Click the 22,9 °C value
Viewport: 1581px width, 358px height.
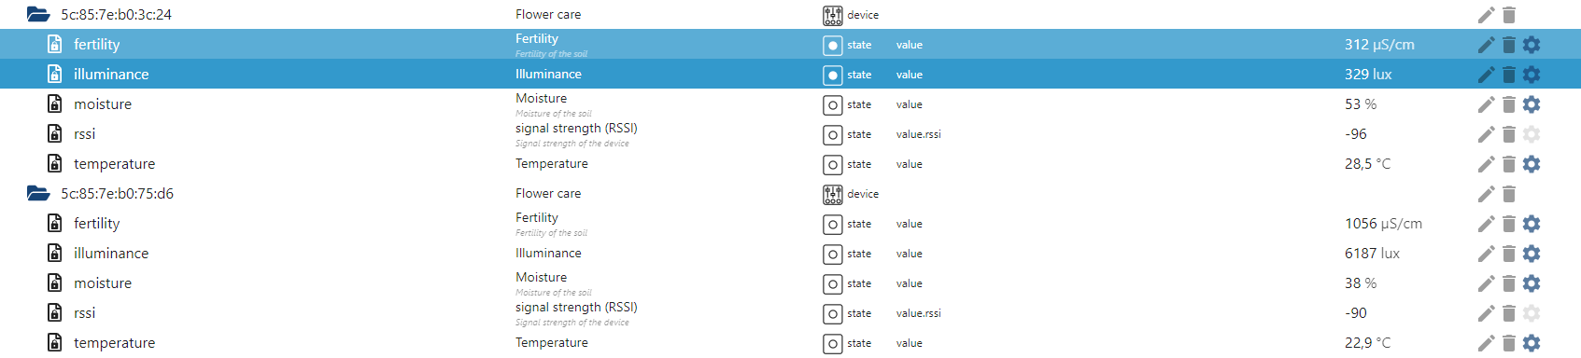click(x=1367, y=343)
